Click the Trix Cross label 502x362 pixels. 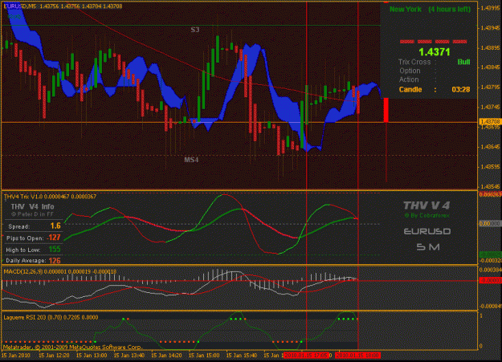click(414, 62)
